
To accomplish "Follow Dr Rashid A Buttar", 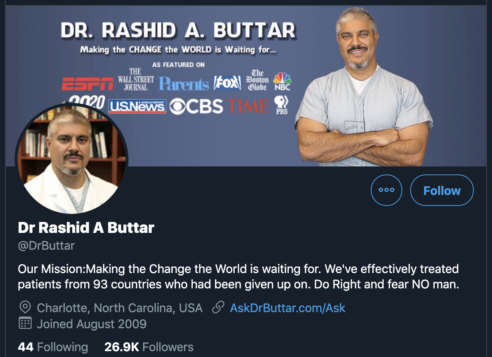I will pyautogui.click(x=442, y=190).
